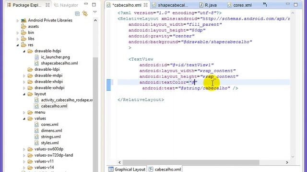Click the Package Explorer scroll up arrow

(x=95, y=20)
